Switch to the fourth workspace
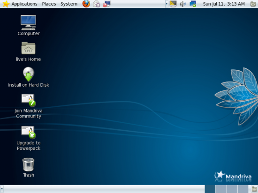258x193 pixels. pyautogui.click(x=243, y=189)
